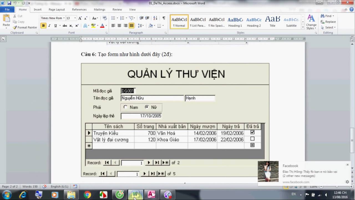Save the document from the quick access toolbar
This screenshot has width=355, height=200.
pyautogui.click(x=9, y=3)
